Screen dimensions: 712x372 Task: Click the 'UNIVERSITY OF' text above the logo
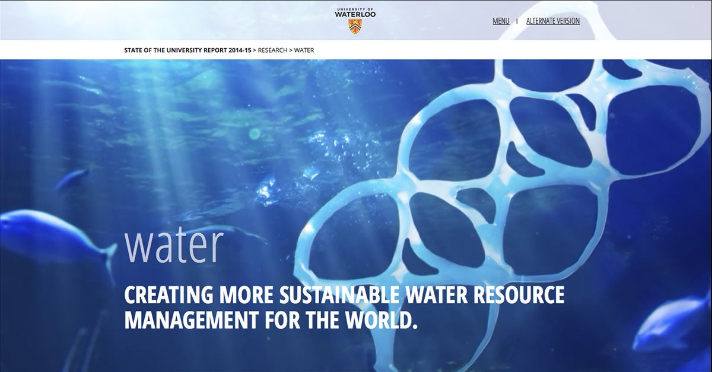(x=355, y=9)
